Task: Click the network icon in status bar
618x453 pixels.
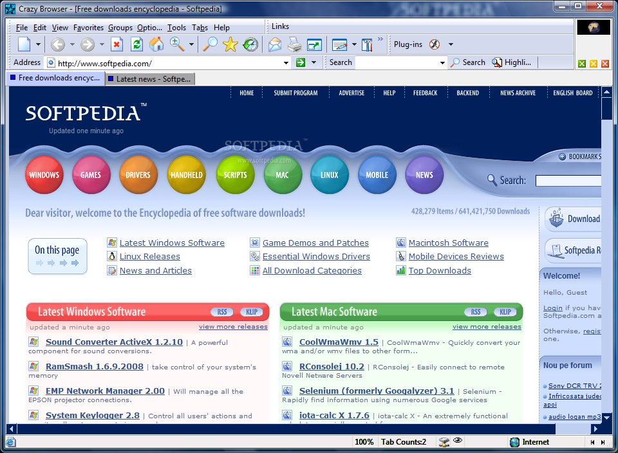Action: (444, 442)
